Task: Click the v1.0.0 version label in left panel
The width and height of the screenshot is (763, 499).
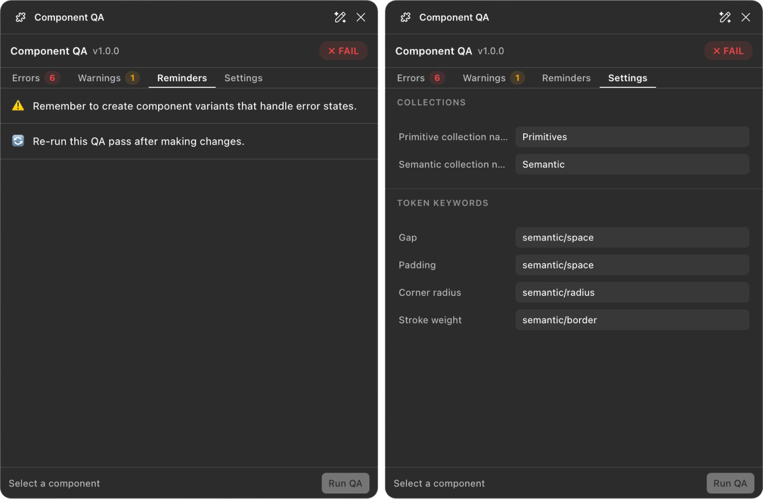Action: click(x=106, y=51)
